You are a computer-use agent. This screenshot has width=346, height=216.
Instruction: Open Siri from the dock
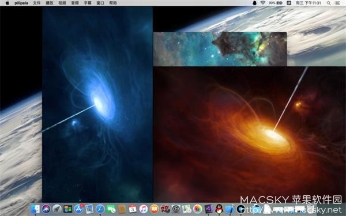click(x=46, y=209)
